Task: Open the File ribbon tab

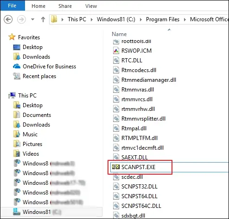Action: pyautogui.click(x=13, y=6)
